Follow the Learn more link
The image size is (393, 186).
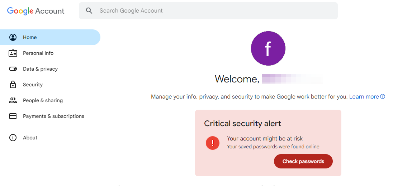pos(364,96)
